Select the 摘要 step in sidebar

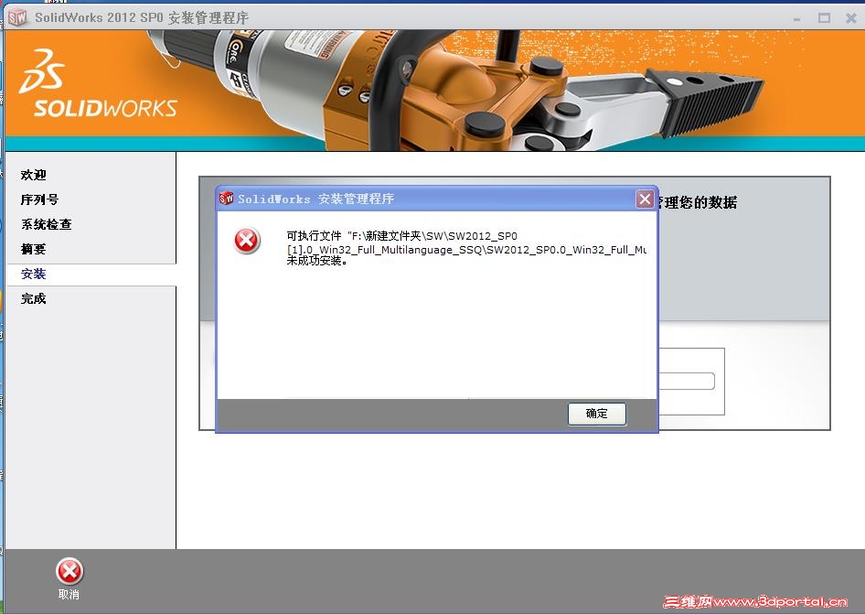tap(34, 249)
